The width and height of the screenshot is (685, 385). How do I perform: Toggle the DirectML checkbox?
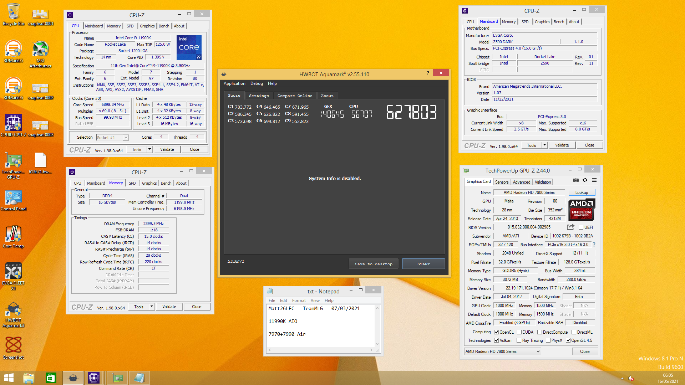point(574,332)
